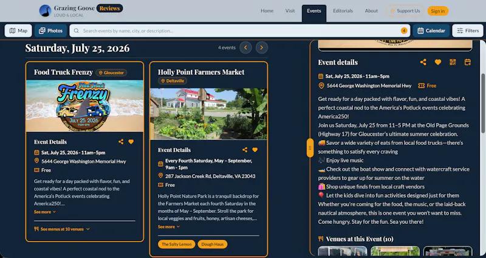The height and width of the screenshot is (258, 486).
Task: Click location pin on Food Truck Frenzy card
Action: coord(36,161)
